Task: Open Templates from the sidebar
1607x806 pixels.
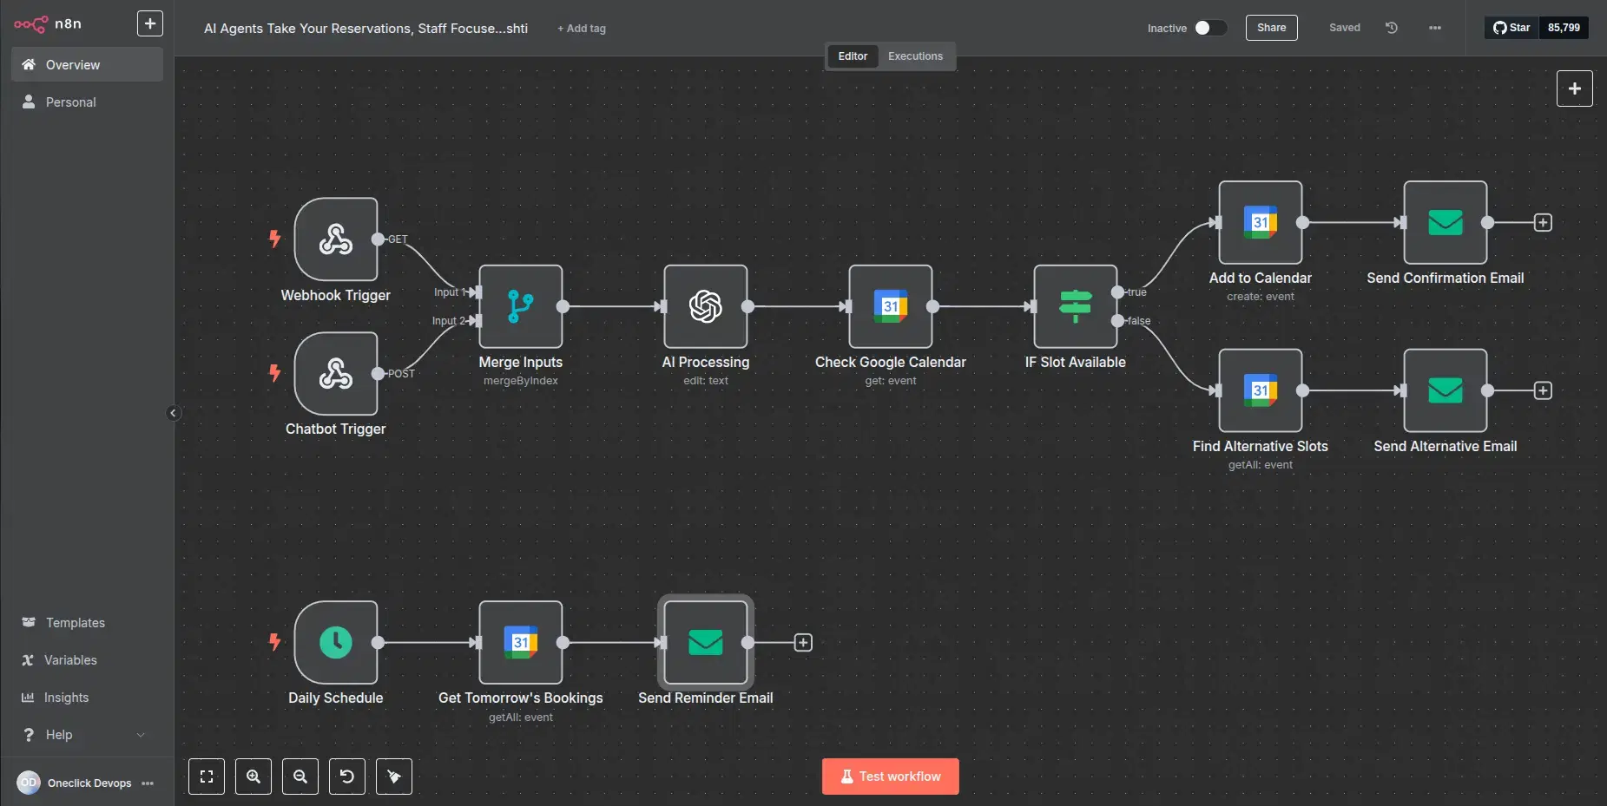Action: [x=75, y=623]
